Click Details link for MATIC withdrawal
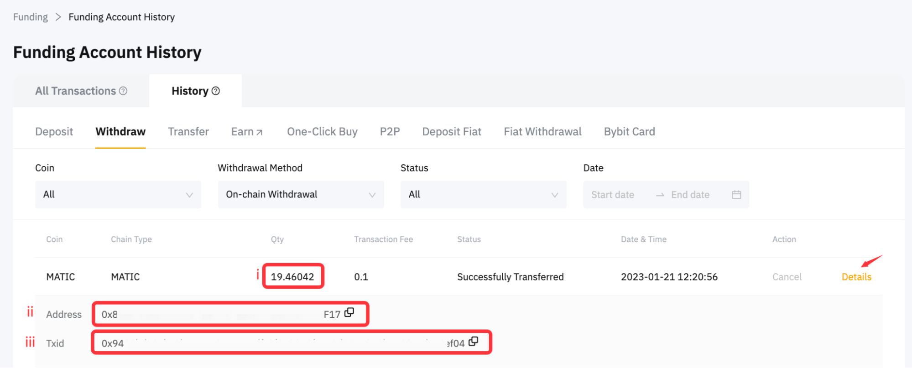This screenshot has height=368, width=912. pyautogui.click(x=856, y=277)
